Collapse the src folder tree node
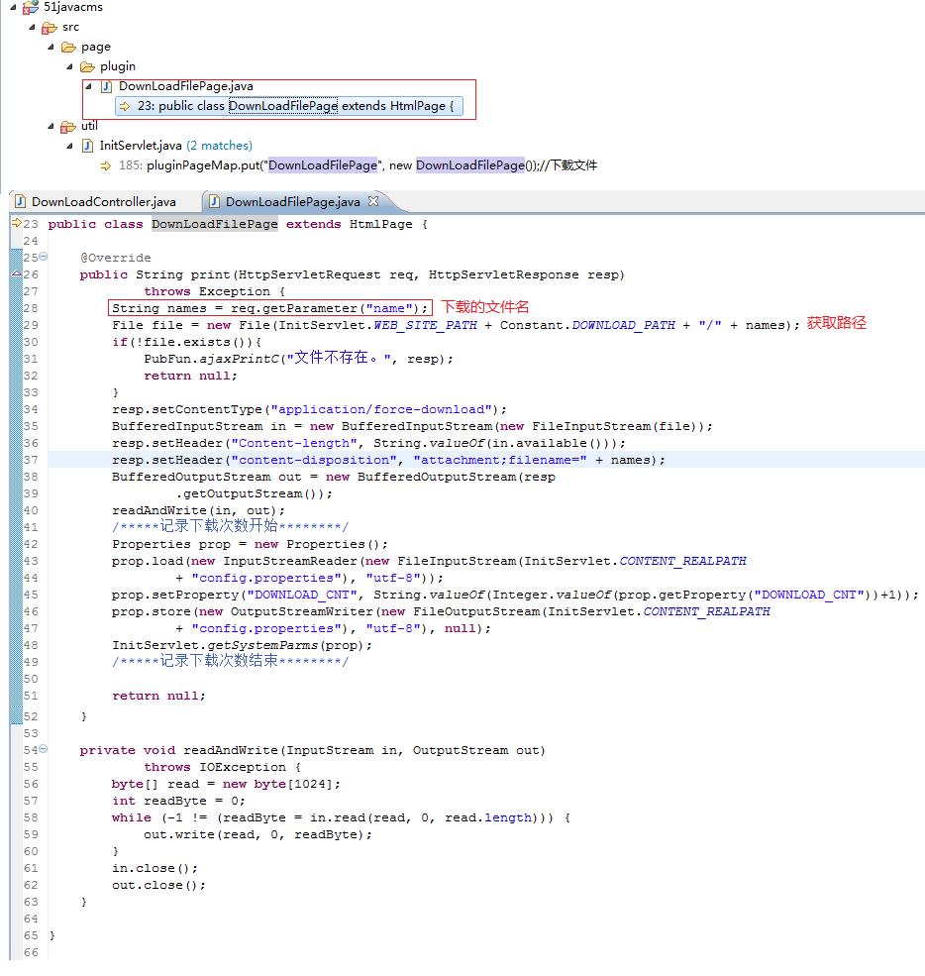 (33, 28)
